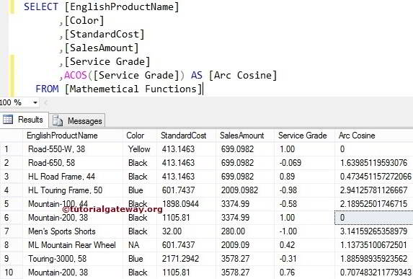Image resolution: width=413 pixels, height=279 pixels.
Task: Click the Messages tab document icon
Action: (x=58, y=120)
